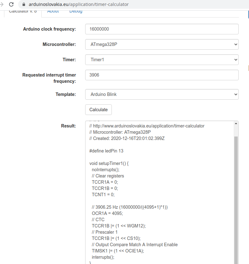This screenshot has height=264, width=249.
Task: Click the 'Template:' field label
Action: pyautogui.click(x=66, y=94)
